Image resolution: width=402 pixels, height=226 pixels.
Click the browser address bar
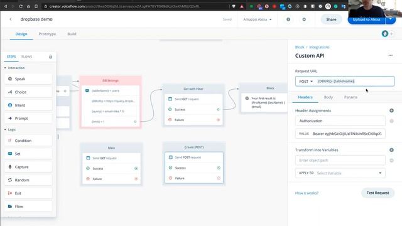click(x=136, y=6)
